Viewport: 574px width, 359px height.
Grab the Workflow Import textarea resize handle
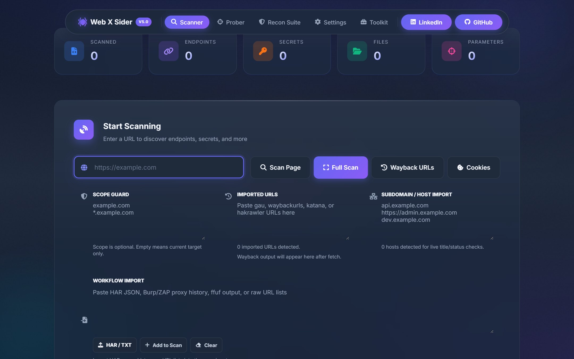(492, 331)
